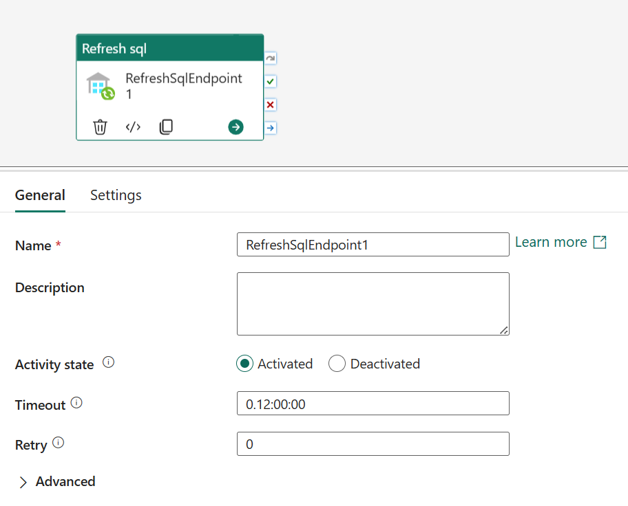This screenshot has height=506, width=628.
Task: Click the RefreshSqlEndpoint 1 activity name text
Action: (x=184, y=86)
